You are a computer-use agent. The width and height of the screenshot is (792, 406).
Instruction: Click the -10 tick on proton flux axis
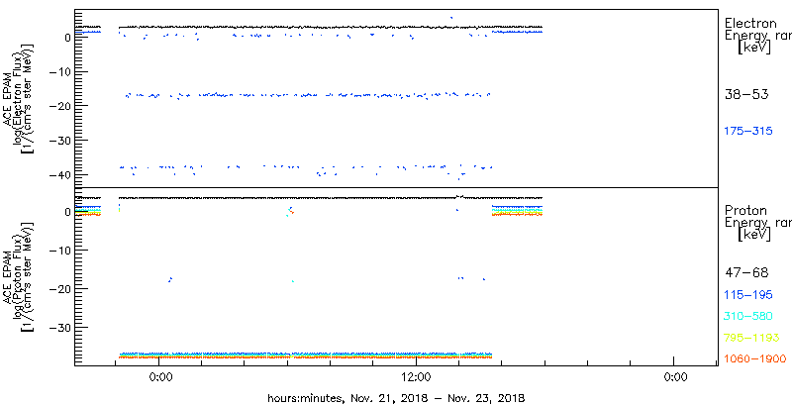tap(60, 251)
